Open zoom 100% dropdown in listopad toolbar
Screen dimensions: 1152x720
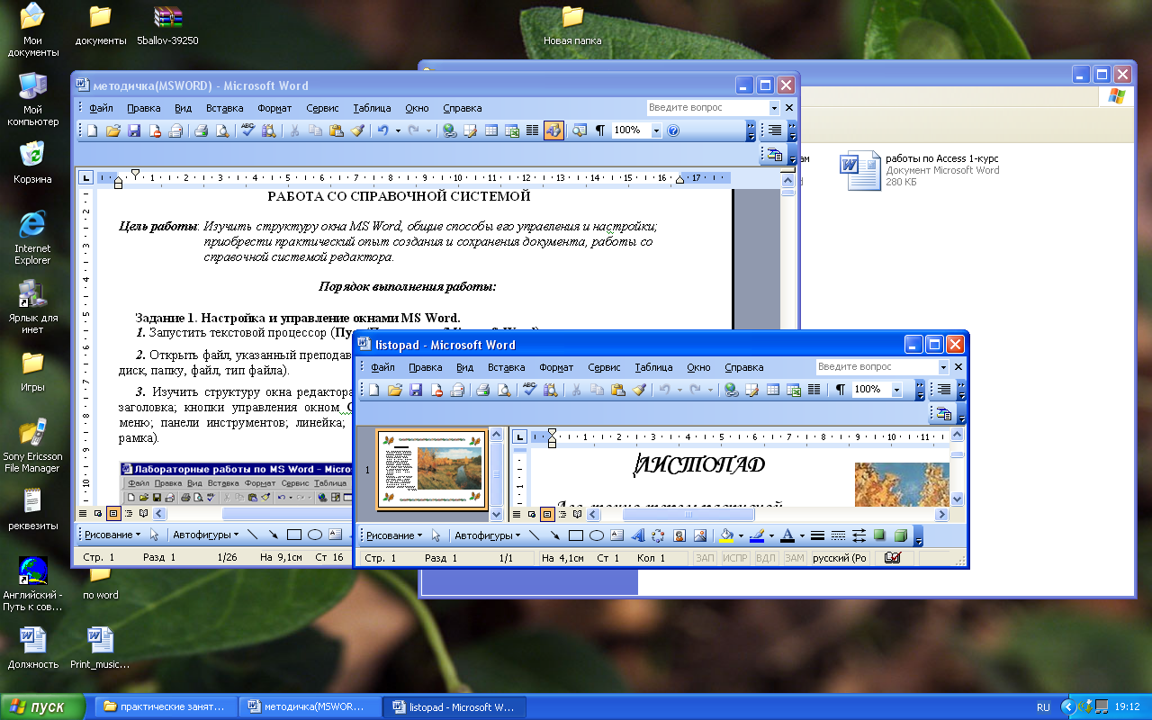(896, 390)
